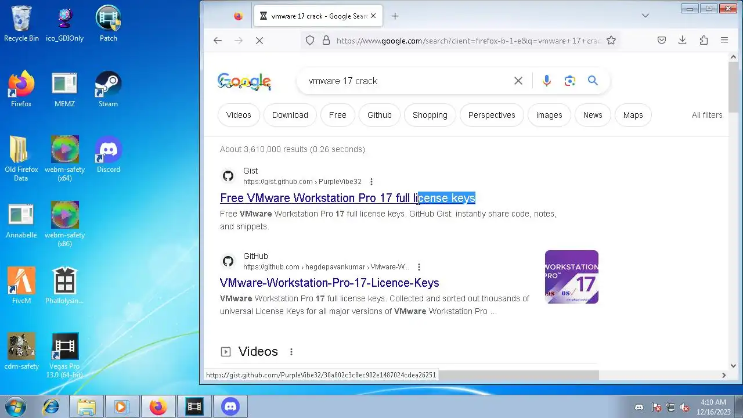Click the Google voice search microphone
The image size is (743, 418).
[x=546, y=81]
